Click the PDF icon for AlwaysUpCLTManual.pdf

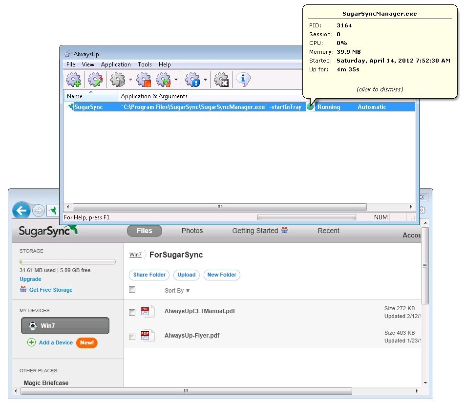point(148,311)
